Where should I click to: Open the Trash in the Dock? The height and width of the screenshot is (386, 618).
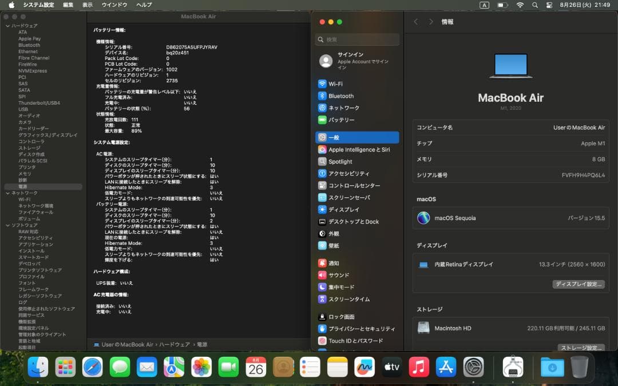tap(579, 367)
